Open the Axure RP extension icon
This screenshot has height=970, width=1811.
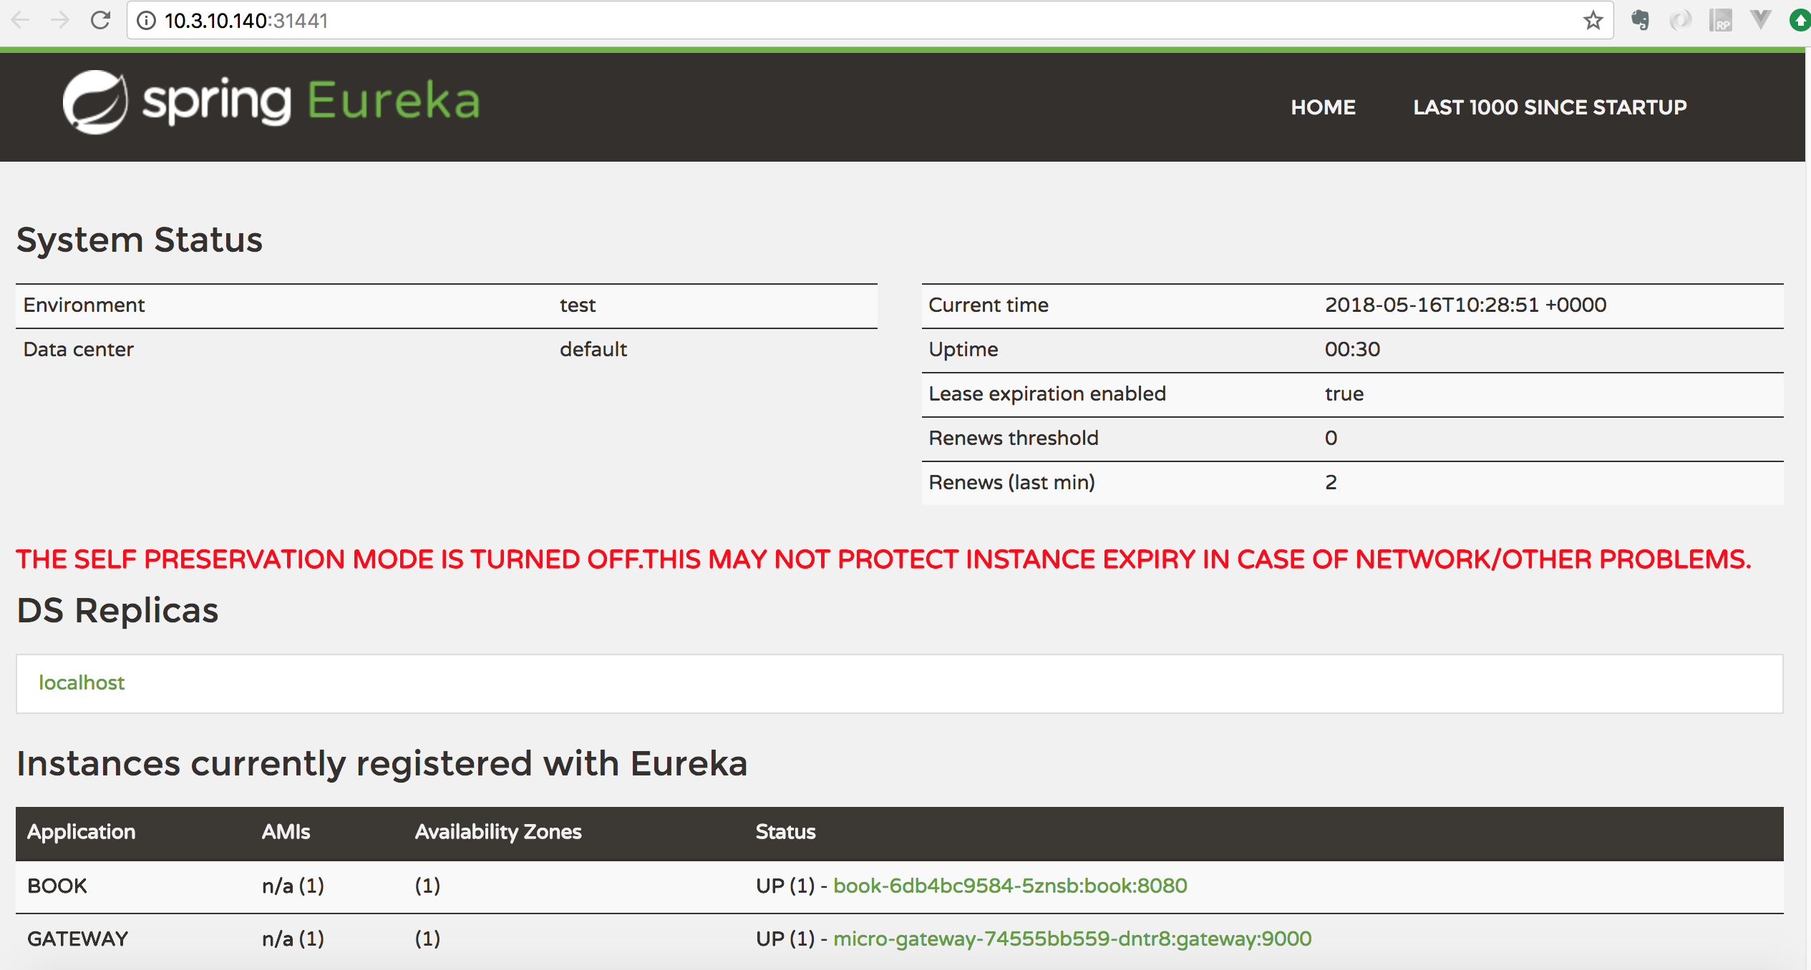[x=1720, y=20]
